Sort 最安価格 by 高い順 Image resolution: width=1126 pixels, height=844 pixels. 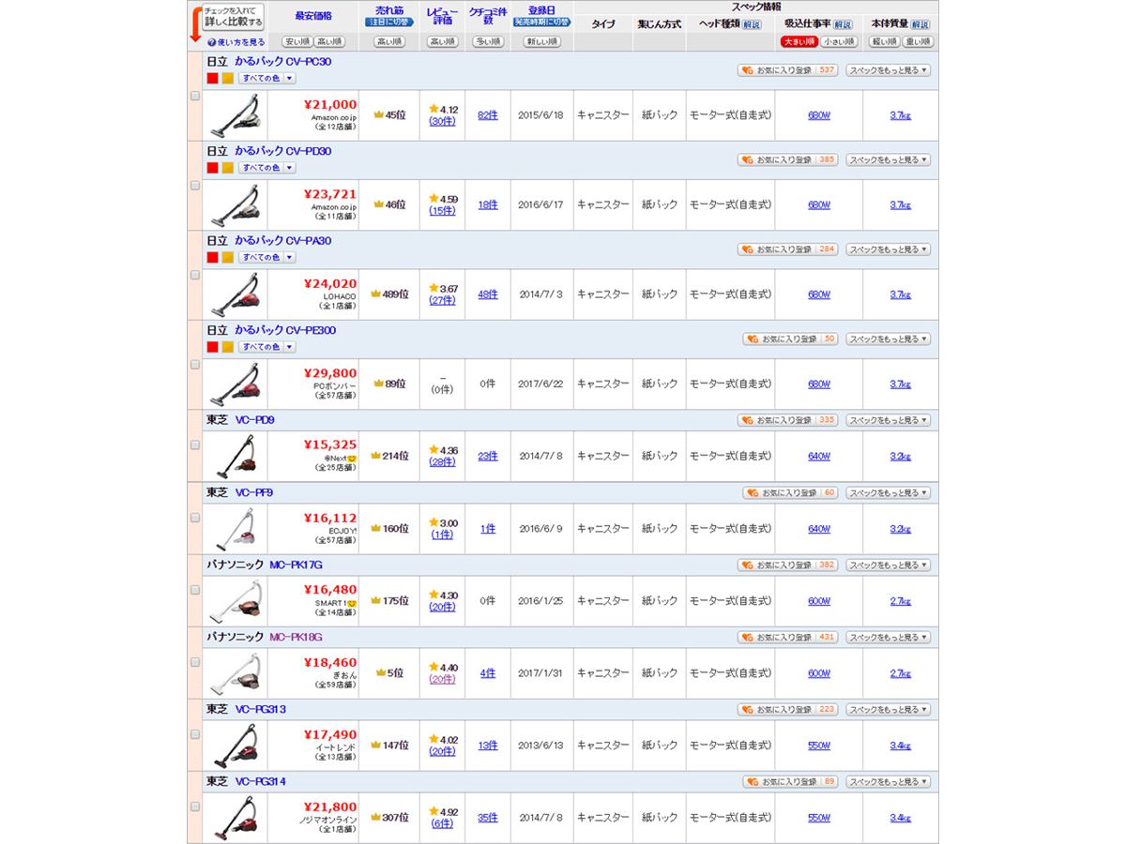point(329,42)
